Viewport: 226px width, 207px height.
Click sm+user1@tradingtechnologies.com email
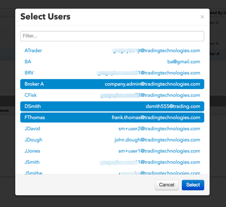[x=159, y=151]
